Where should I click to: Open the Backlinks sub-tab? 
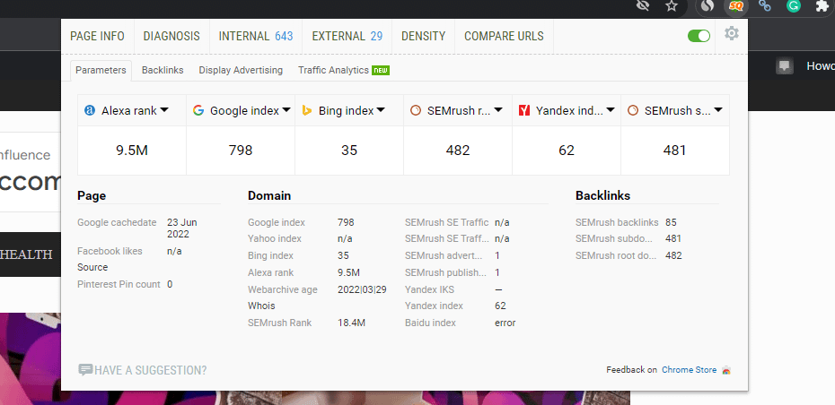click(x=163, y=70)
